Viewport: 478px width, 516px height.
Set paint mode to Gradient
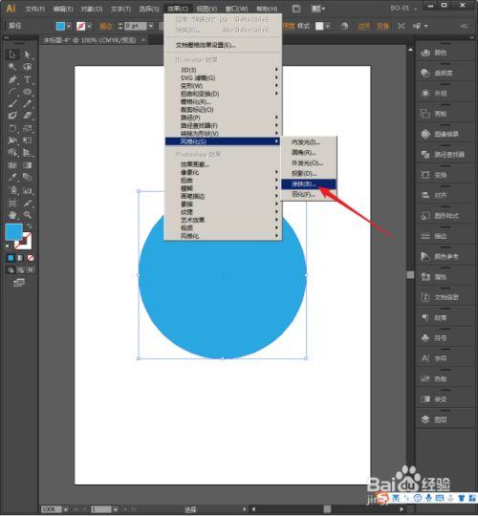[20, 258]
